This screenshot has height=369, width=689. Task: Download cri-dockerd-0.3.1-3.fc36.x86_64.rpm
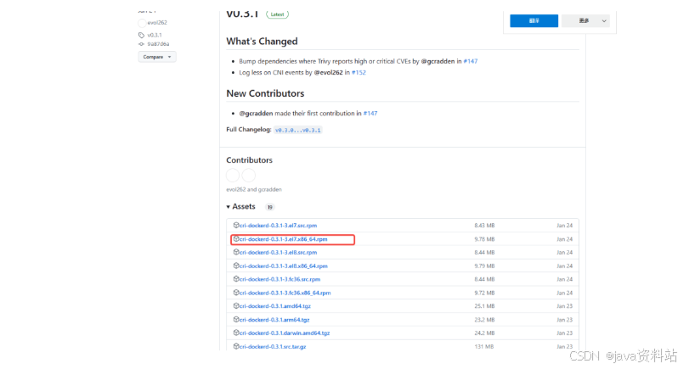coord(285,293)
